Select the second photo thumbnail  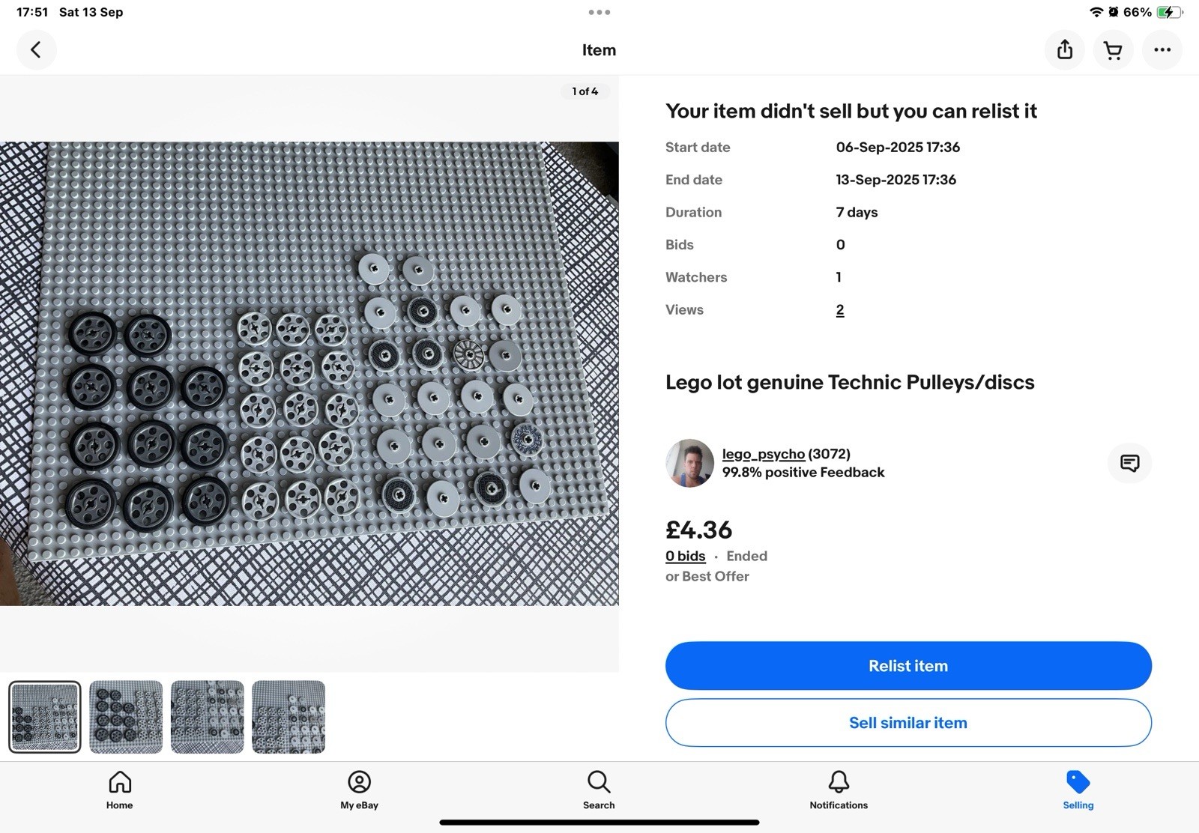click(x=126, y=717)
